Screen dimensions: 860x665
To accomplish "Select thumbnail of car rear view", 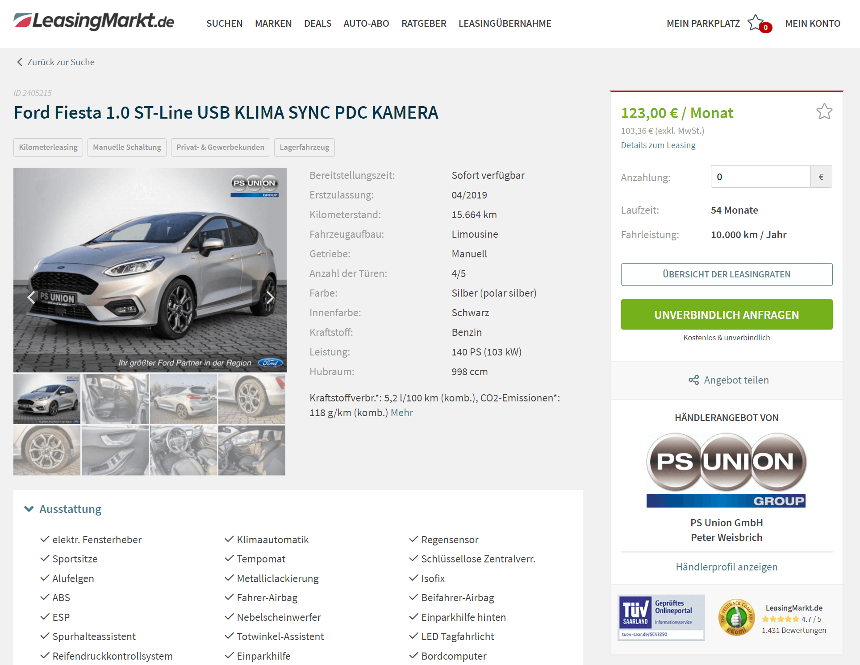I will pyautogui.click(x=184, y=399).
